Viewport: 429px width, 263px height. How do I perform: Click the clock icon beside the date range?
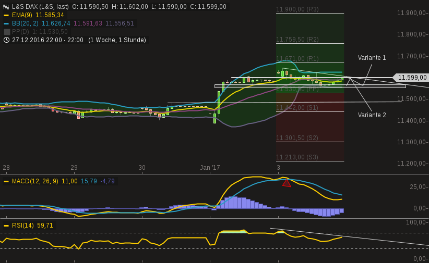6,40
